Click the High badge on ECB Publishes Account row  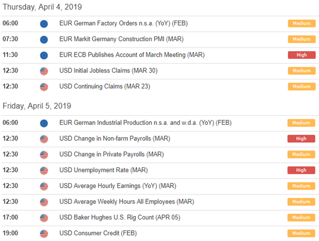point(302,55)
